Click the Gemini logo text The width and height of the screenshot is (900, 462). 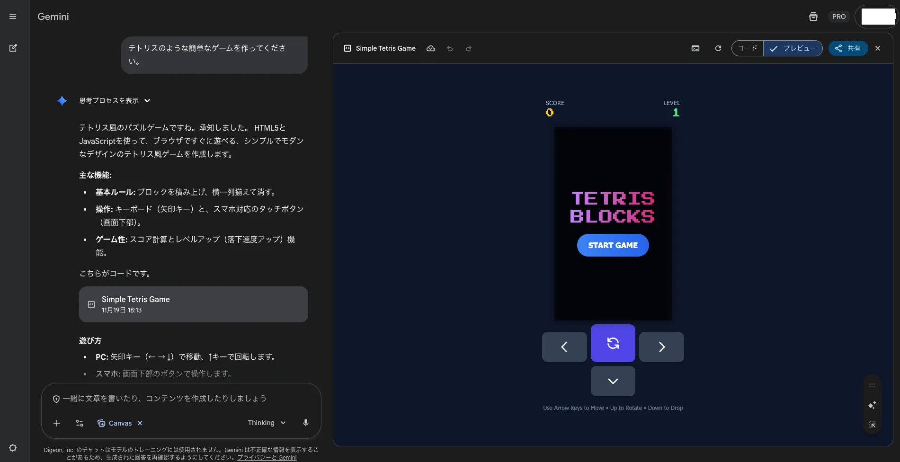53,17
